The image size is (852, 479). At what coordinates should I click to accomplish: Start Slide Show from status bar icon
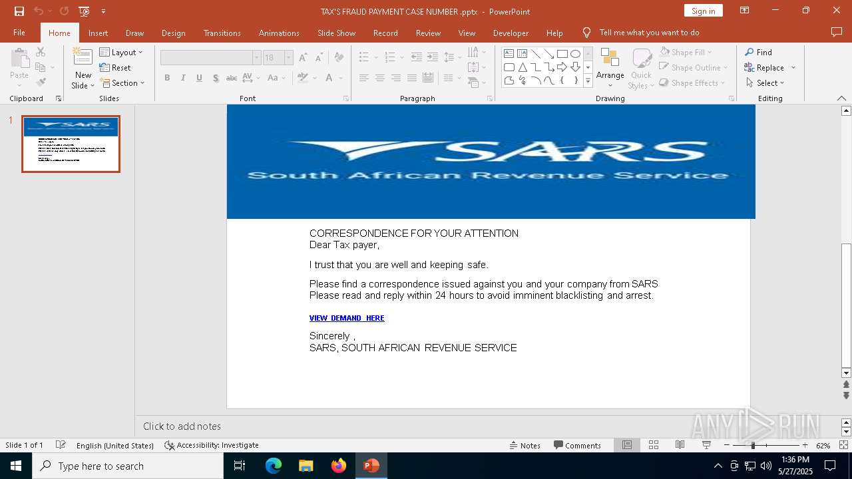tap(706, 445)
